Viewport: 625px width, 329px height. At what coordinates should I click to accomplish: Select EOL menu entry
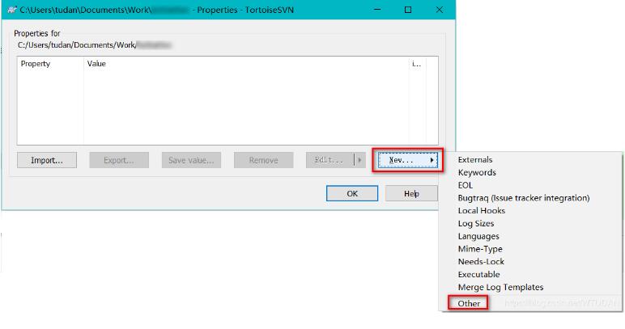click(466, 185)
